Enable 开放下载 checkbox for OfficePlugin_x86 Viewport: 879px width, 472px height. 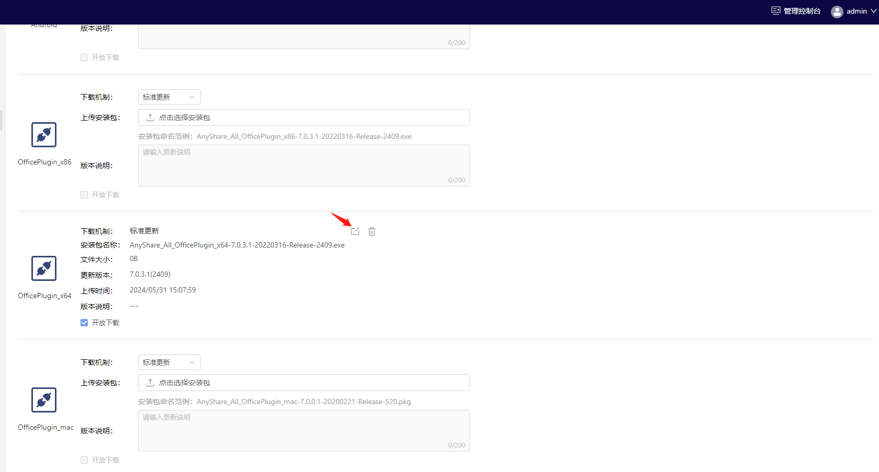84,195
